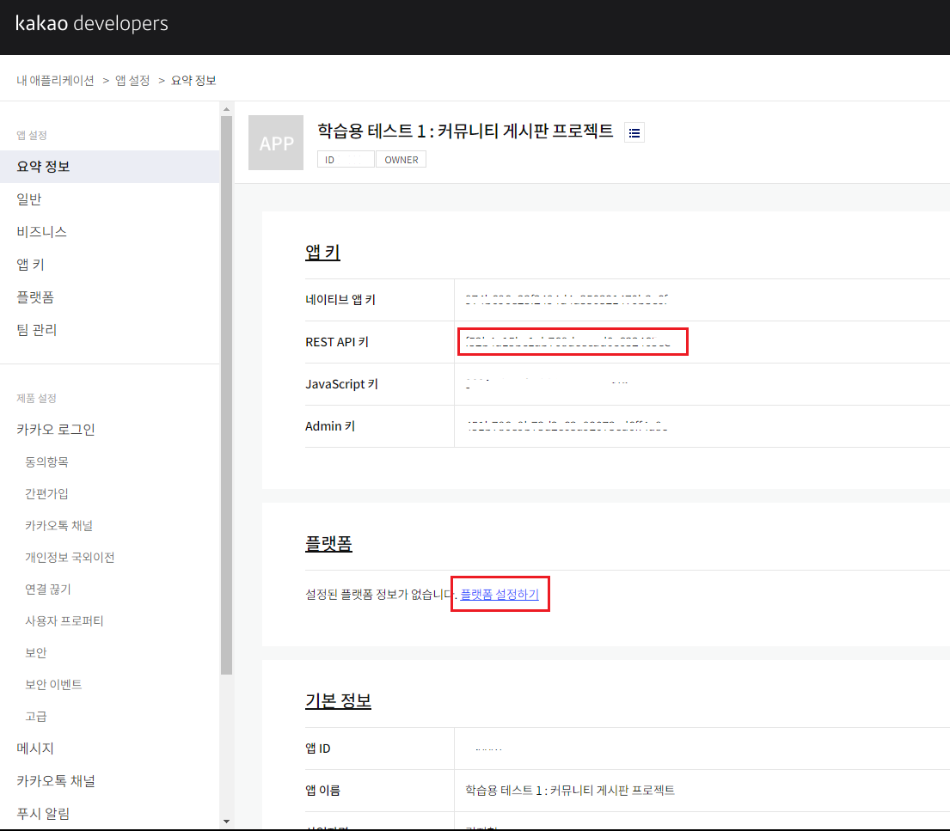Open 연결 끊기 submenu

click(x=48, y=589)
